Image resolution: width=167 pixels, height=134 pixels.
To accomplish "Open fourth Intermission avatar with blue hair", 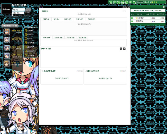I will (x=7, y=56).
